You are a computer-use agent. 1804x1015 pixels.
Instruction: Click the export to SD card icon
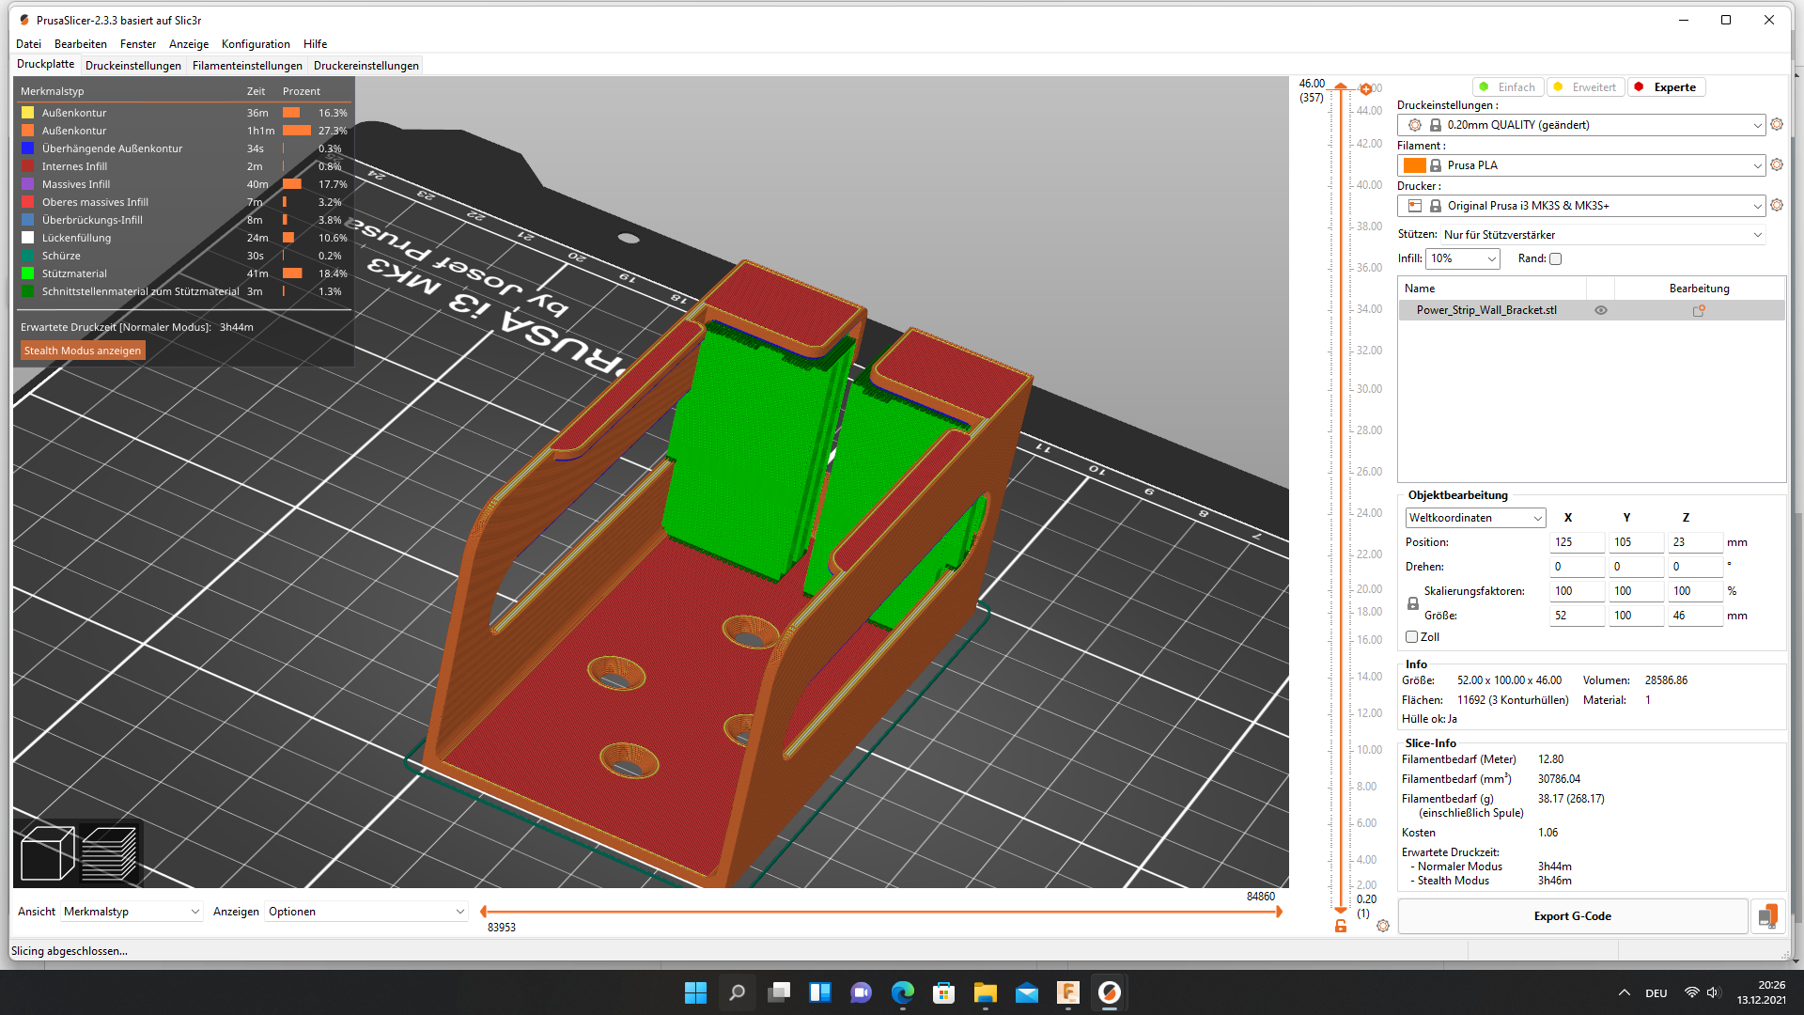click(1767, 916)
